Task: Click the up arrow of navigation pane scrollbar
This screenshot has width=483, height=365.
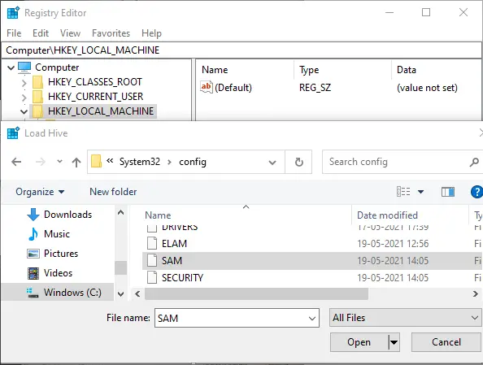Action: (x=120, y=212)
